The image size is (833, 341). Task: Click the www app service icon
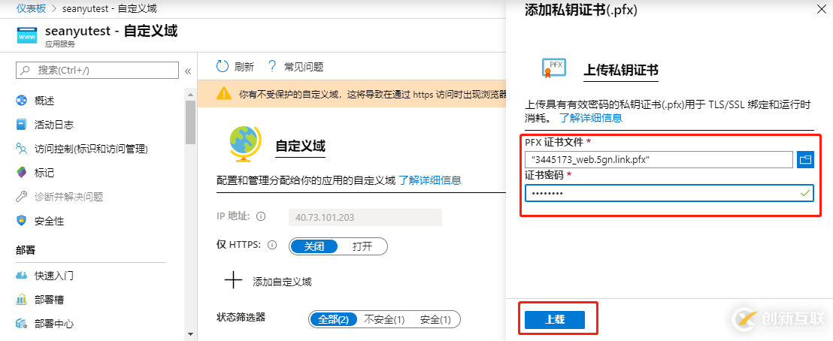pyautogui.click(x=27, y=37)
